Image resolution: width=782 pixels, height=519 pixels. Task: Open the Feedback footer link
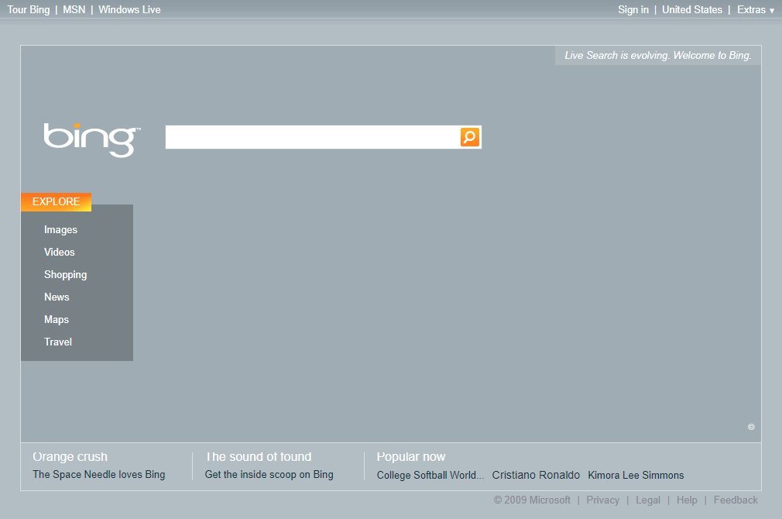[x=736, y=500]
